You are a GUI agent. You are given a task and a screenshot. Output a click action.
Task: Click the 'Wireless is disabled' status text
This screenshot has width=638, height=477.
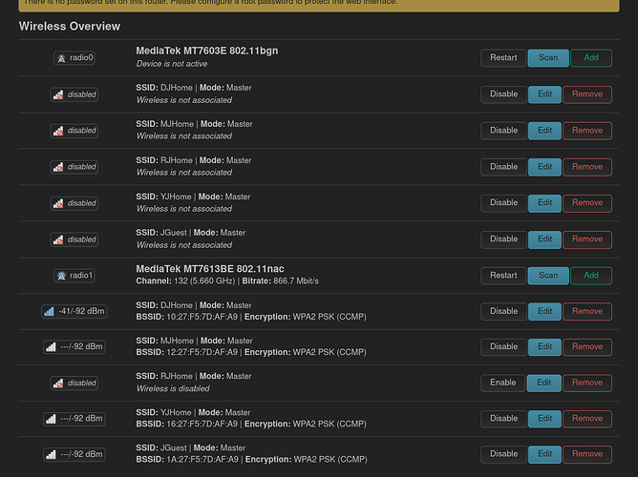(x=173, y=389)
